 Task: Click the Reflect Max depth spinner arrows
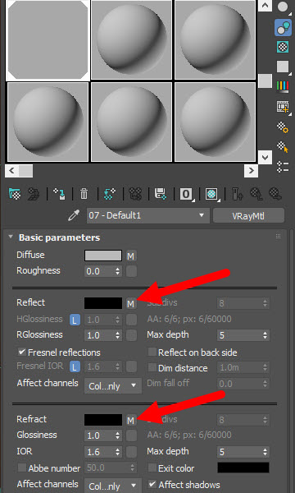click(265, 335)
